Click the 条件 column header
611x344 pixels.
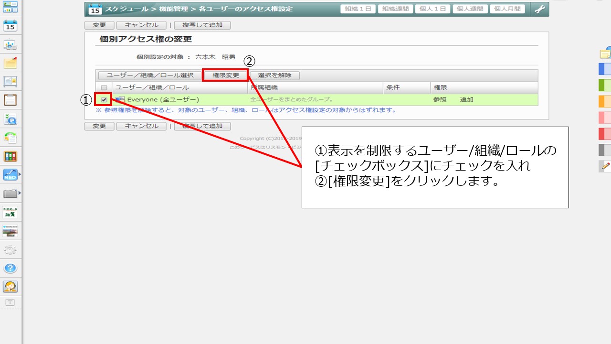(x=393, y=88)
